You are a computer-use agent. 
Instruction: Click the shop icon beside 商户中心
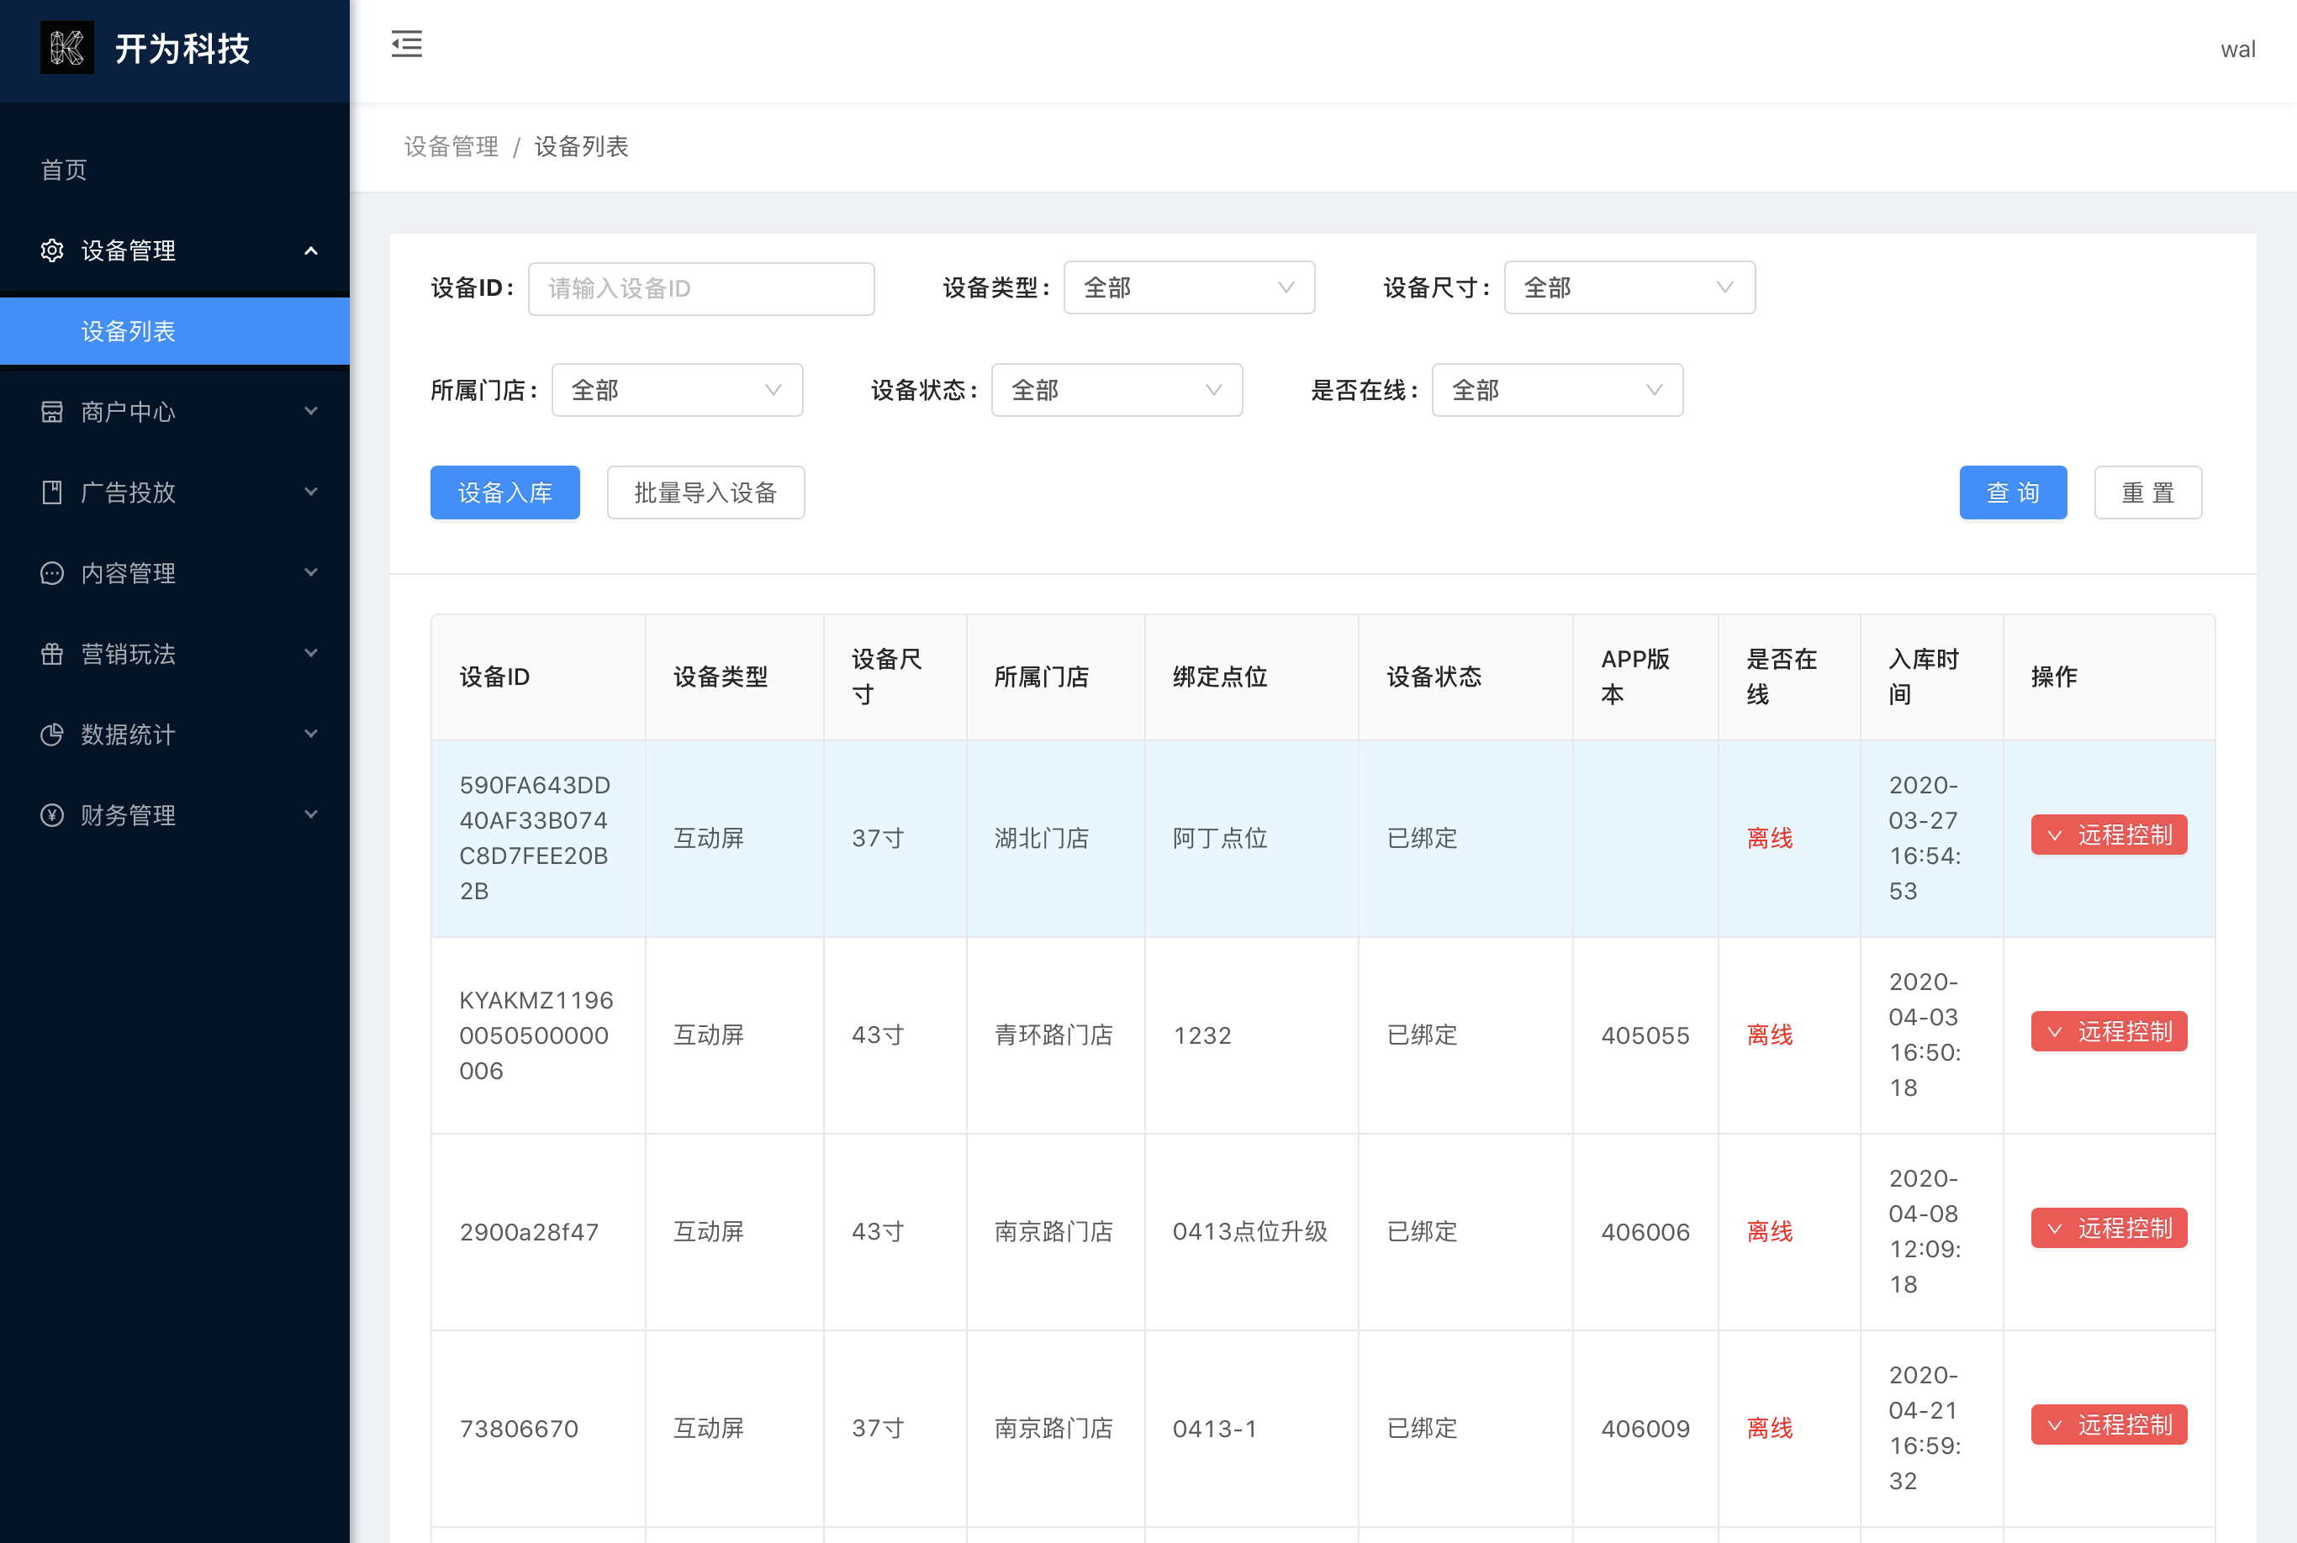click(x=52, y=411)
